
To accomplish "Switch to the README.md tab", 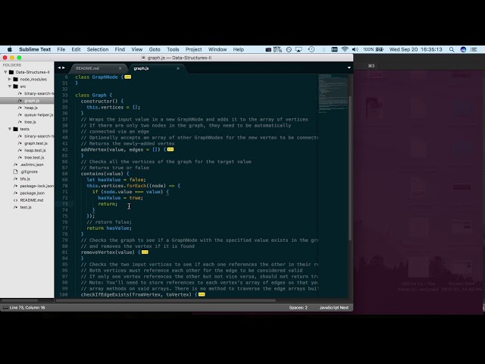I will point(88,68).
